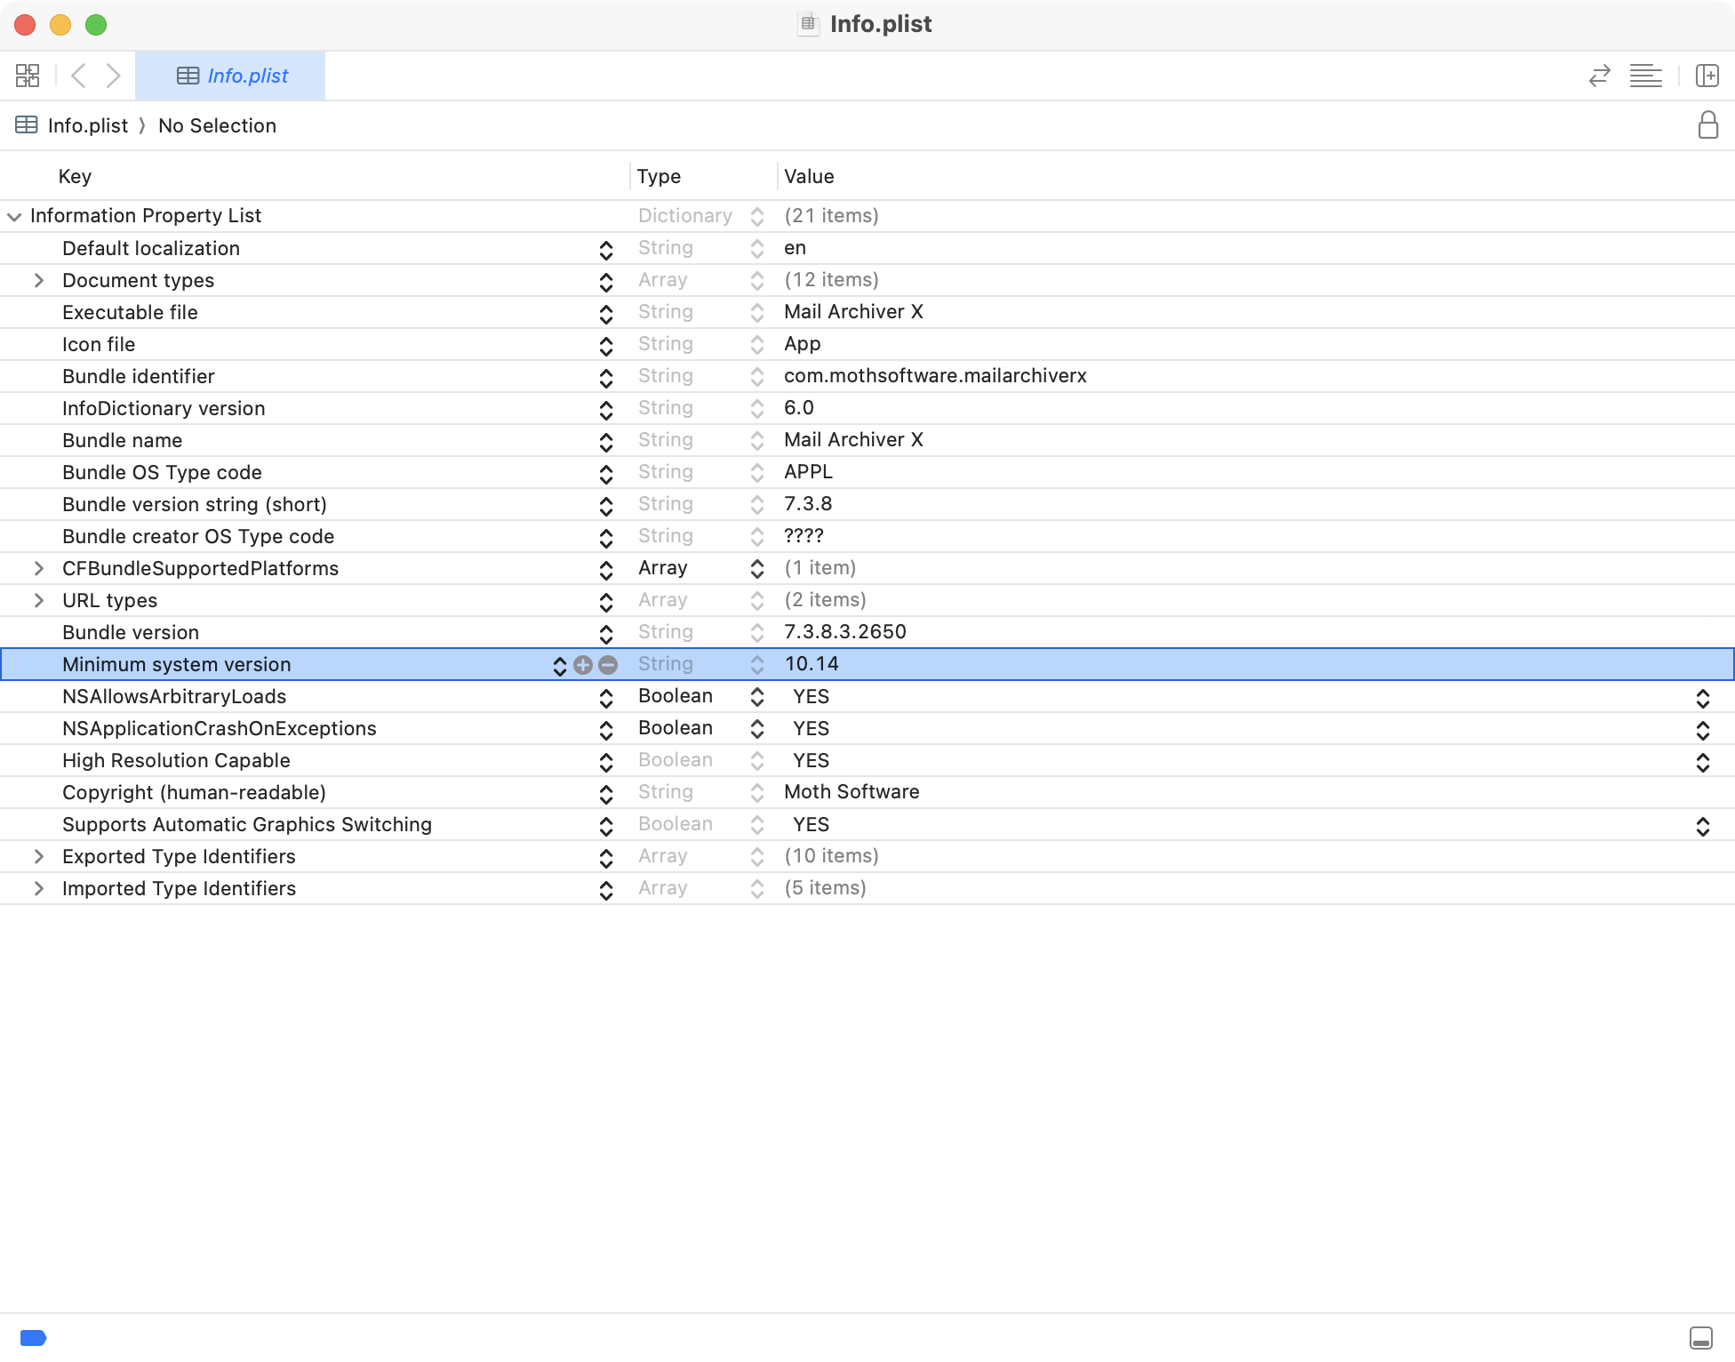Open type dropdown for NSApplicationCrashOnExceptions
1735x1362 pixels.
pyautogui.click(x=757, y=729)
